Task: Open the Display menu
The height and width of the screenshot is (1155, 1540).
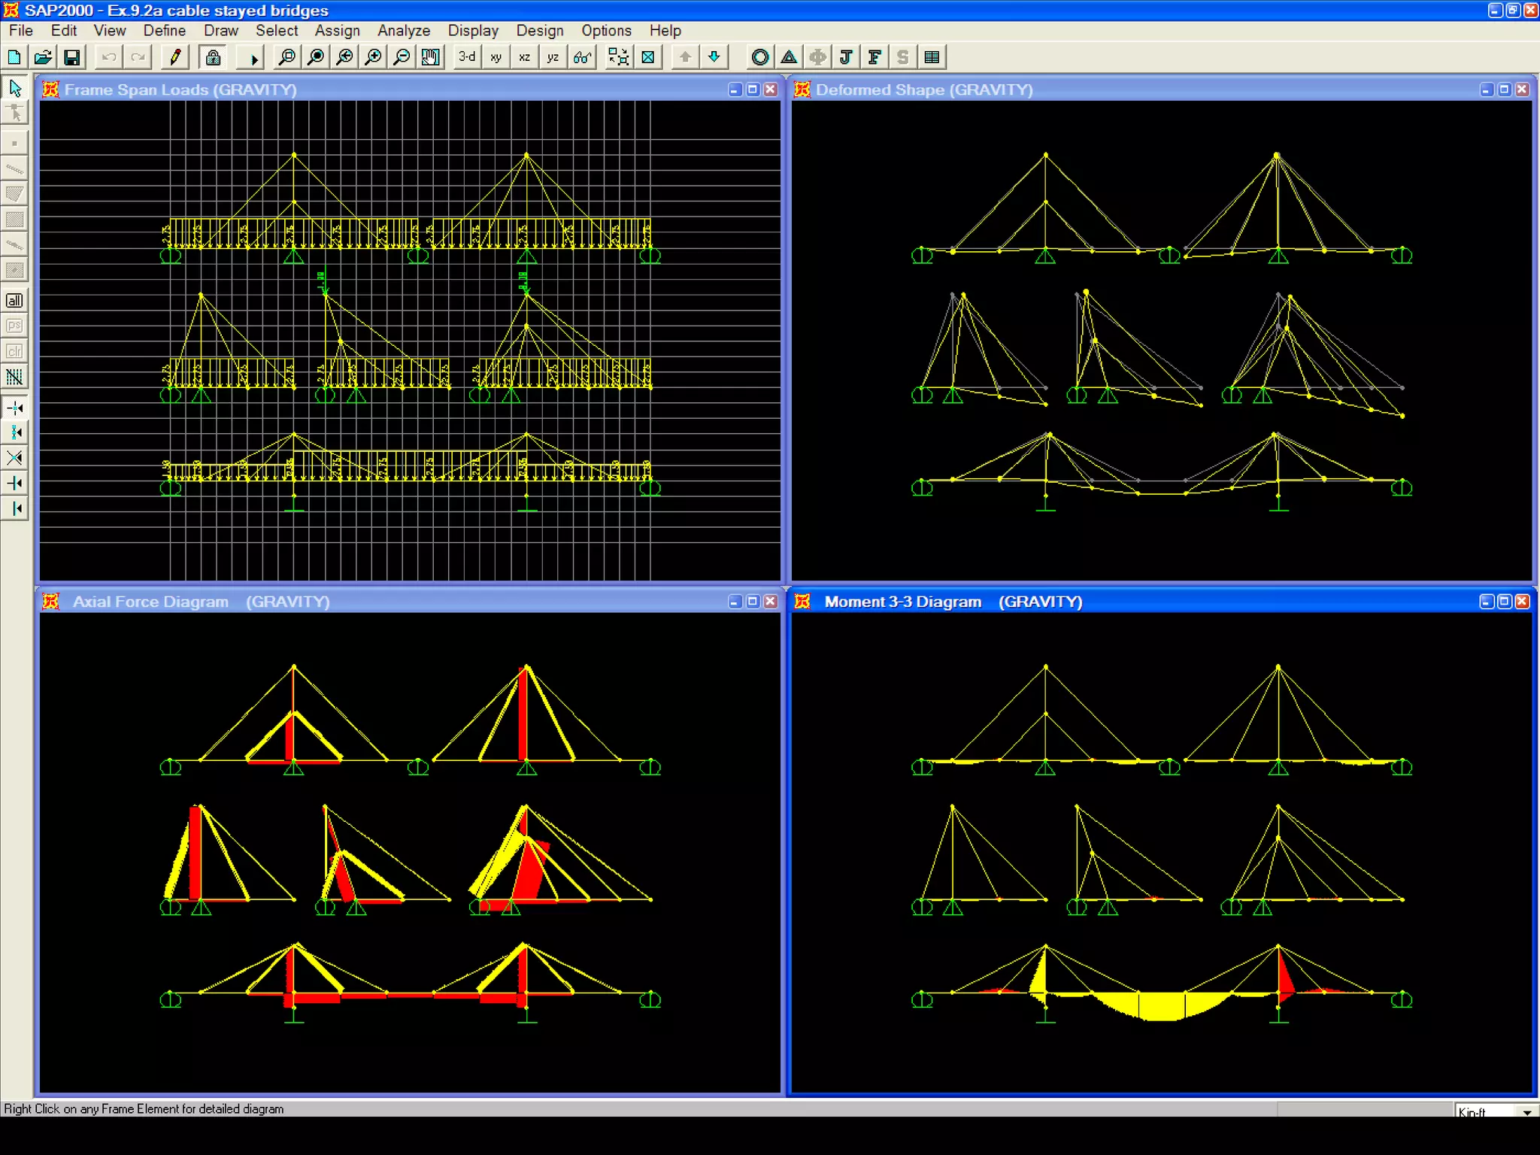Action: tap(473, 31)
